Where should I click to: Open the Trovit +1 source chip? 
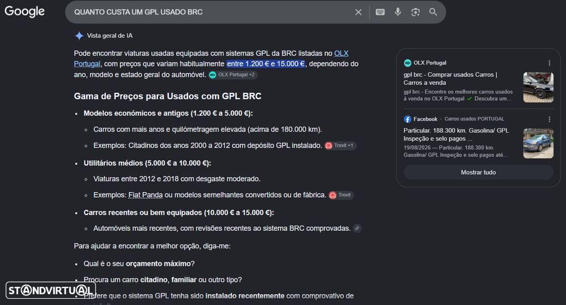click(x=340, y=145)
